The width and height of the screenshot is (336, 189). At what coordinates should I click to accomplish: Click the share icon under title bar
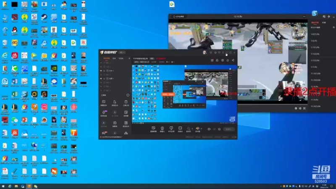tap(233, 60)
